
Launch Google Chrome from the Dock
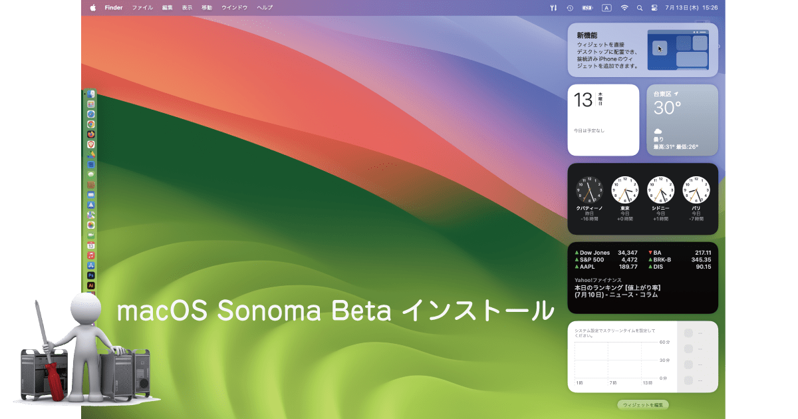click(x=91, y=124)
